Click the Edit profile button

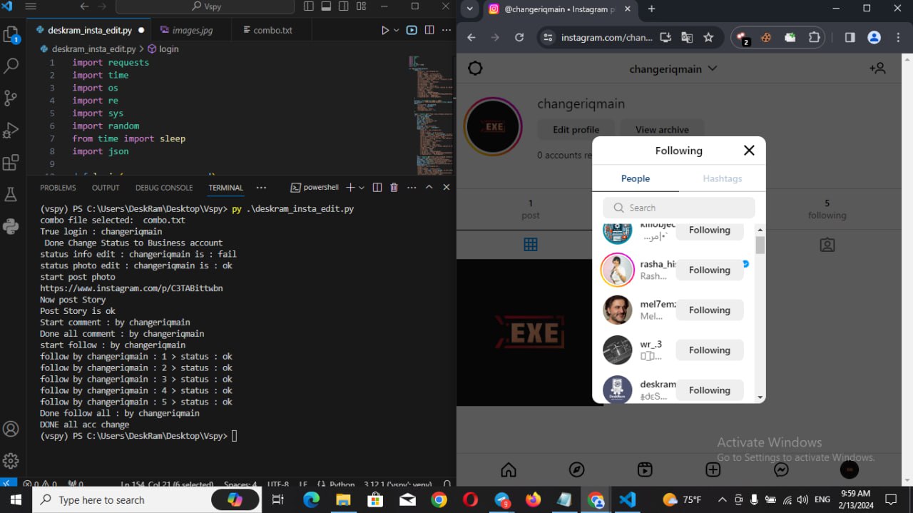576,130
